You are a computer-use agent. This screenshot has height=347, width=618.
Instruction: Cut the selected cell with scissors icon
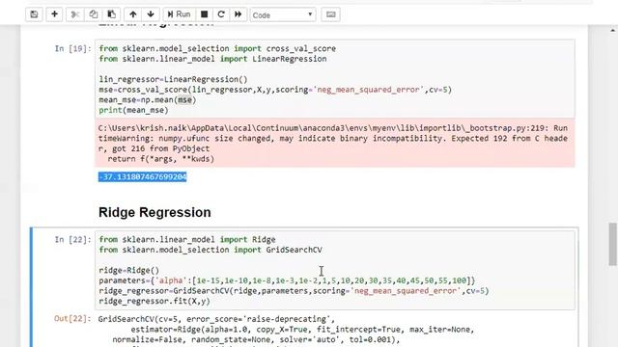[75, 14]
